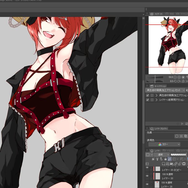Viewport: 188px width, 188px height.
Task: Toggle dialog box for レイヤー:紙質用アクション
Action: coord(152,100)
